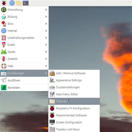Open Raspberry Pi-Konfiguration
Viewport: 132px width, 132px height.
click(x=74, y=108)
